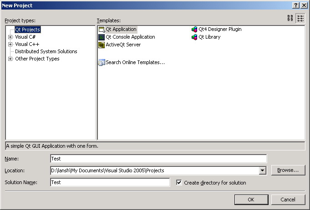Click the Cancel button
The width and height of the screenshot is (310, 210).
pos(288,200)
